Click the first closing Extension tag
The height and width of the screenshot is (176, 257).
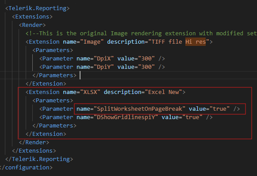[46, 84]
